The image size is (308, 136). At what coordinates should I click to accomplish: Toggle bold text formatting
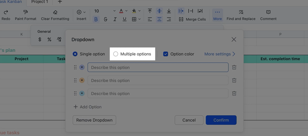pyautogui.click(x=96, y=19)
